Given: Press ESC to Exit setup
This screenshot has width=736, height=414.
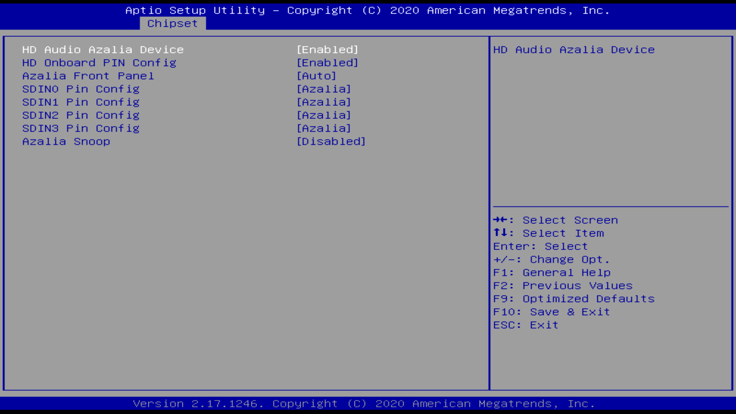Looking at the screenshot, I should tap(526, 325).
